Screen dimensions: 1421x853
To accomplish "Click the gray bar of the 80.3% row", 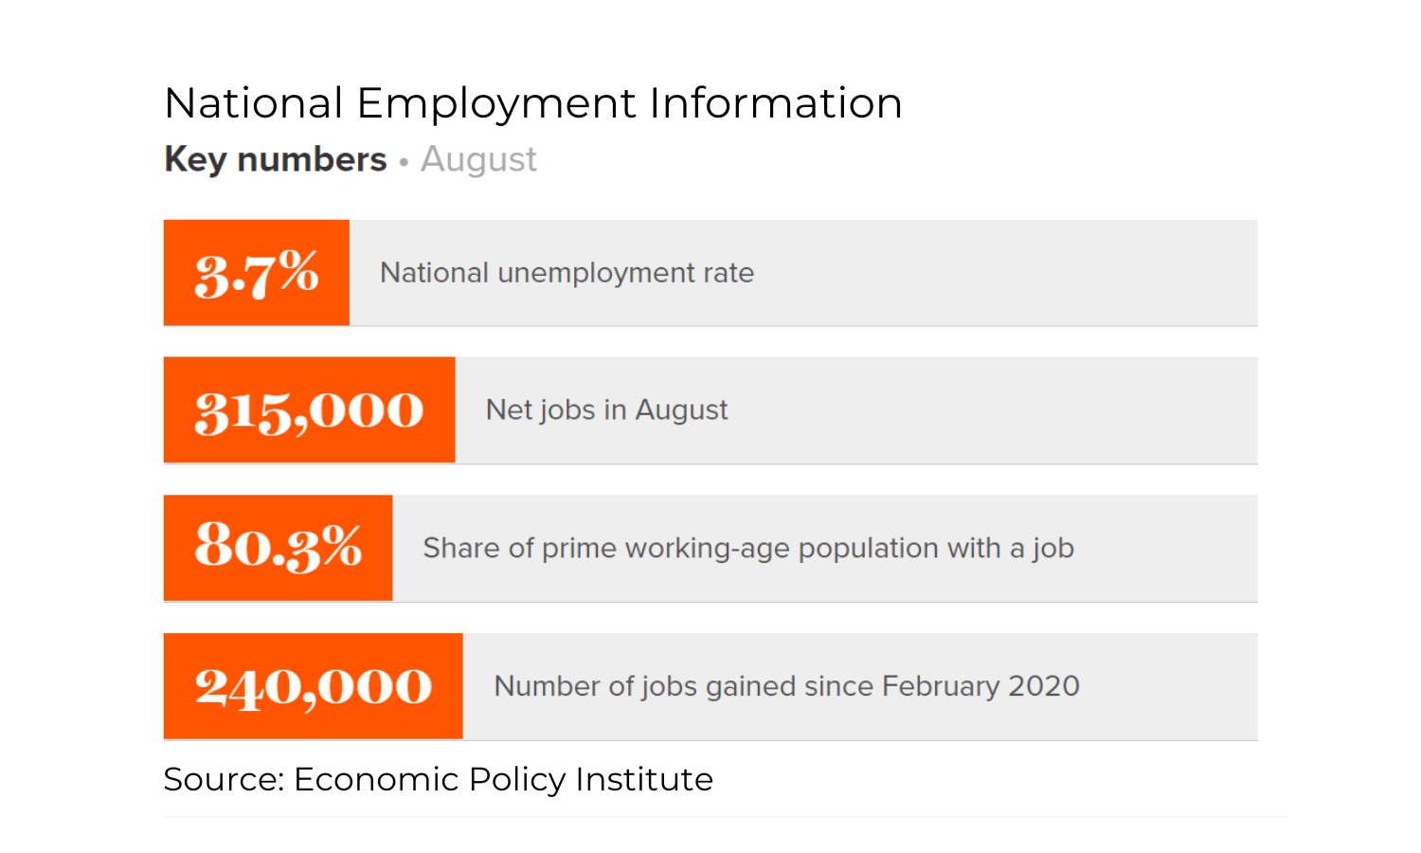I will pyautogui.click(x=825, y=548).
